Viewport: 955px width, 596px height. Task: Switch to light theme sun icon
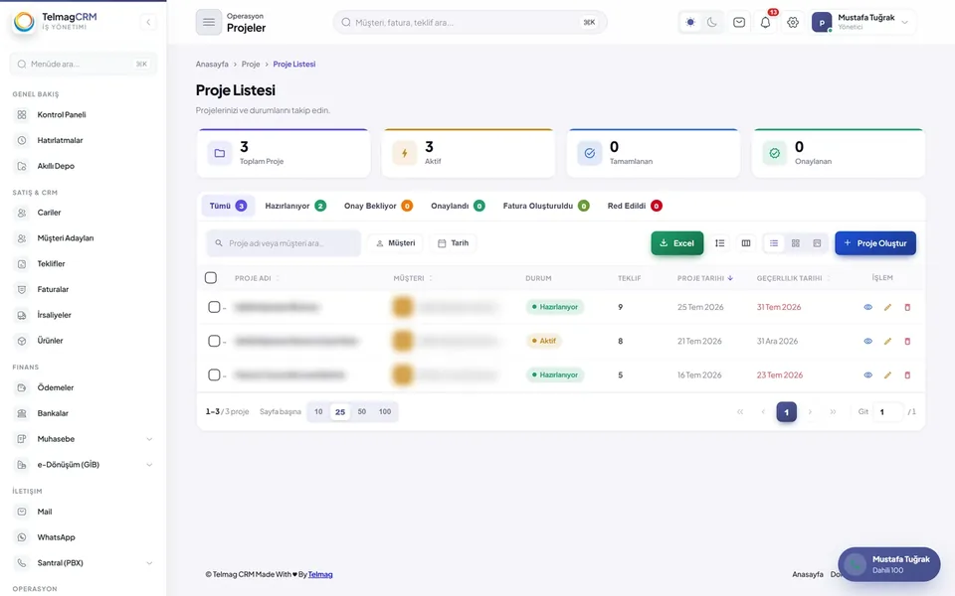pos(690,23)
